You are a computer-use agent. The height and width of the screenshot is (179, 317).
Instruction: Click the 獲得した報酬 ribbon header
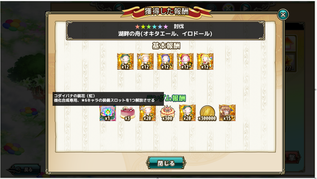(x=166, y=12)
